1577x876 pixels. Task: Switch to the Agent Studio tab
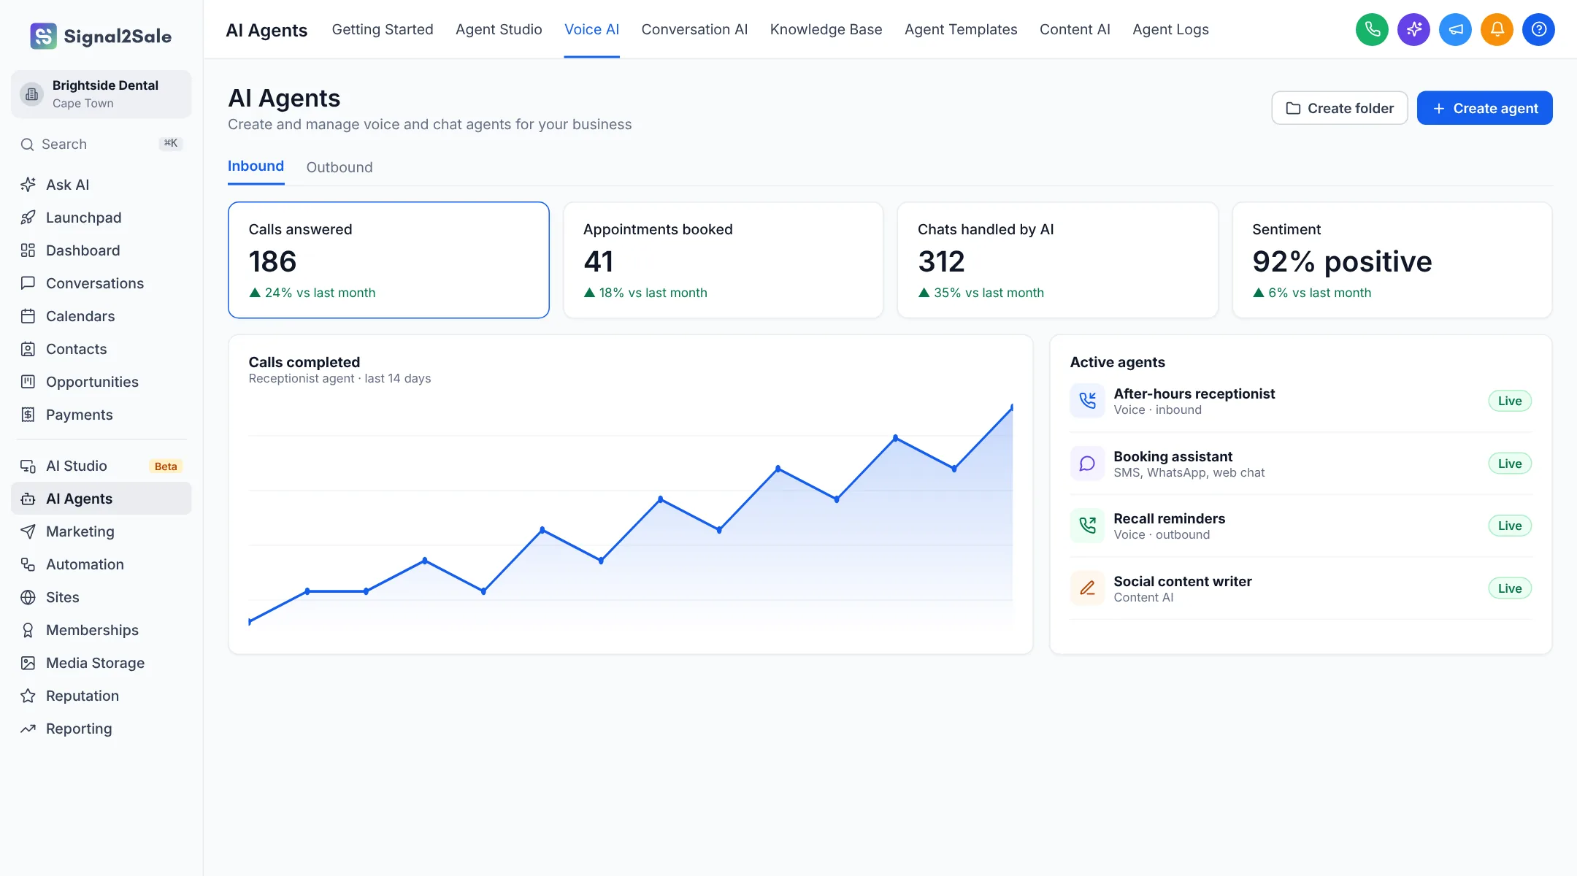499,29
